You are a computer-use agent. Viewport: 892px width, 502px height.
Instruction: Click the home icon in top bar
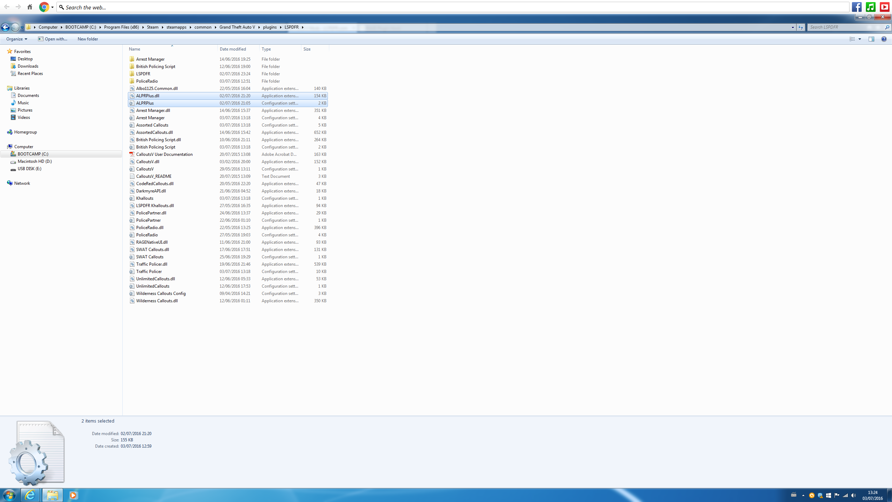coord(30,7)
